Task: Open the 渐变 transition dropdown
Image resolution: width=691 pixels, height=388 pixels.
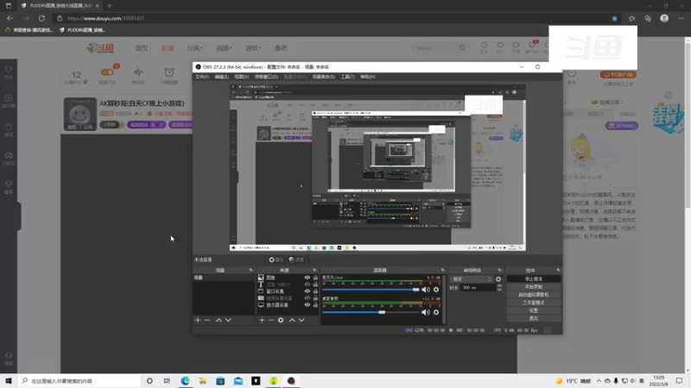Action: pos(472,279)
